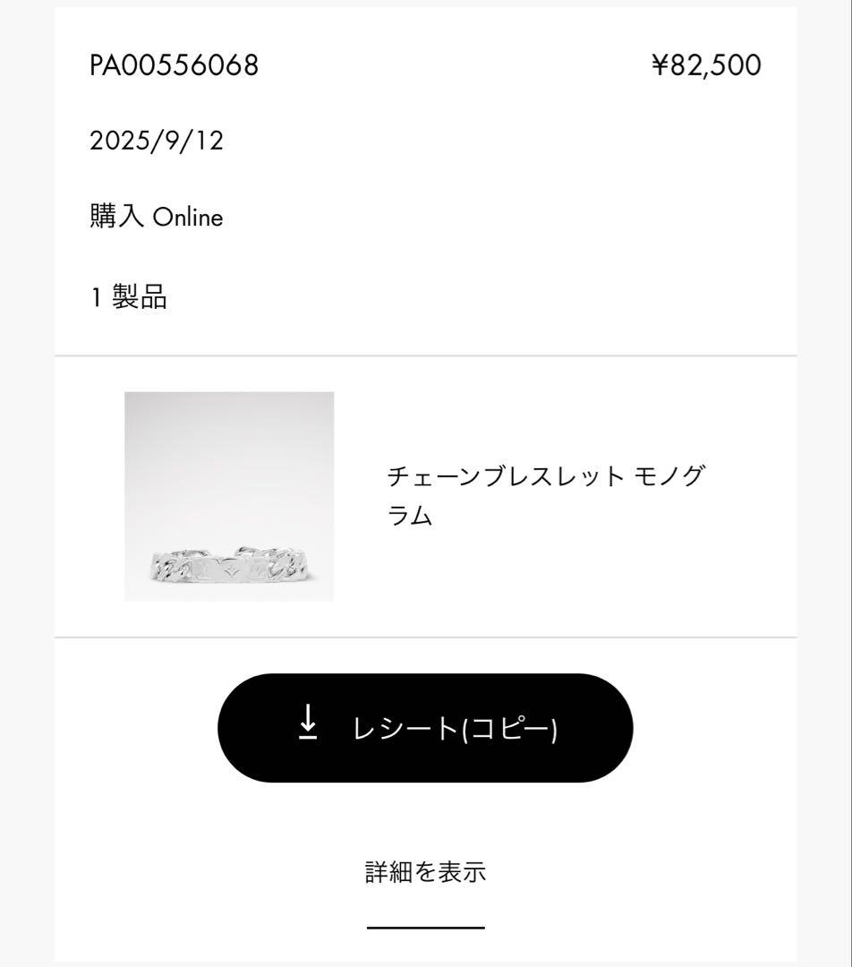Click order number PA00556068
This screenshot has width=852, height=967.
click(x=174, y=65)
